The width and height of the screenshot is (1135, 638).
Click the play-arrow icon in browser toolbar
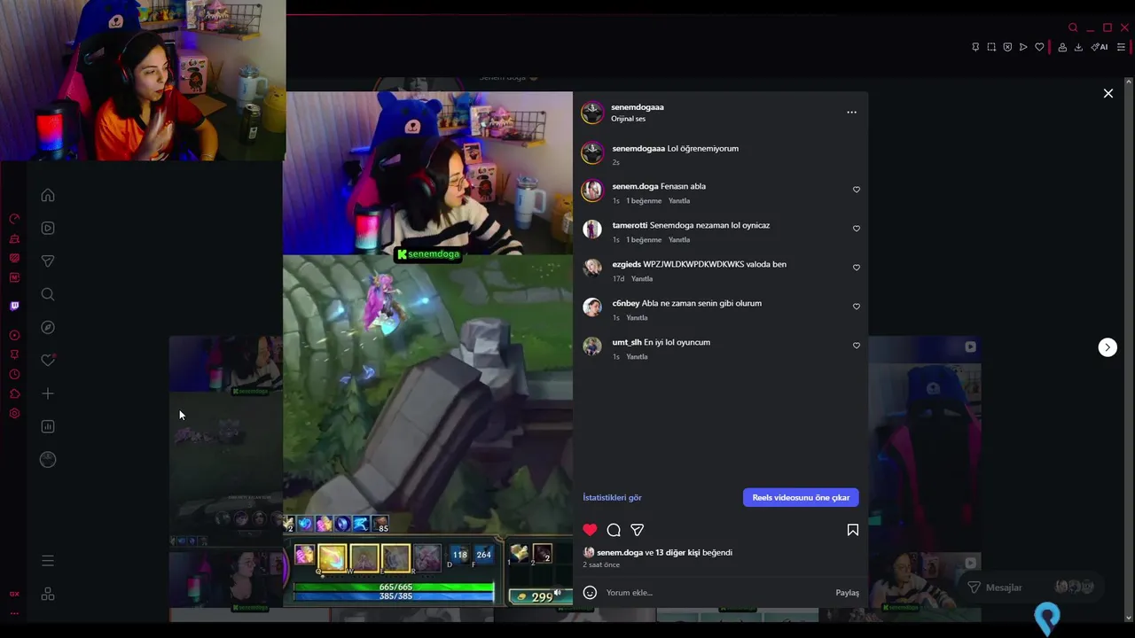[1023, 47]
